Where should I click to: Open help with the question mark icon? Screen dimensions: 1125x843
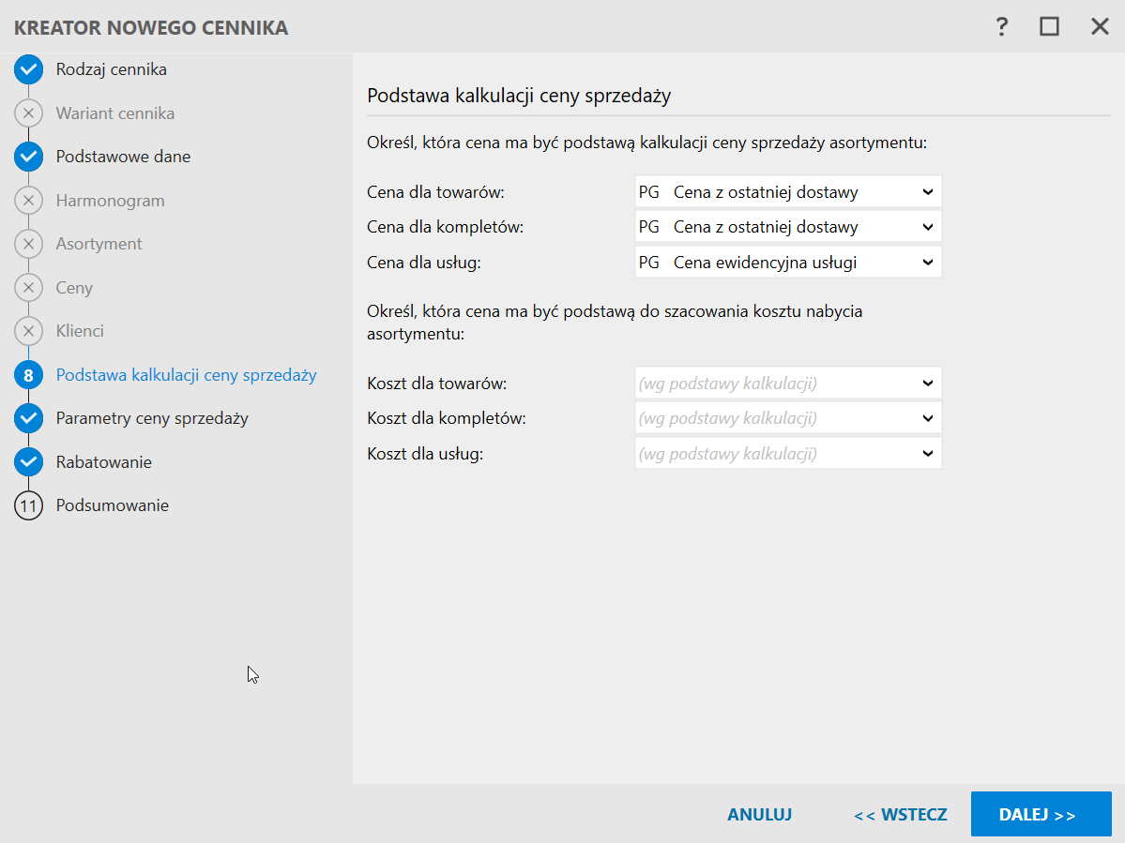[1001, 27]
